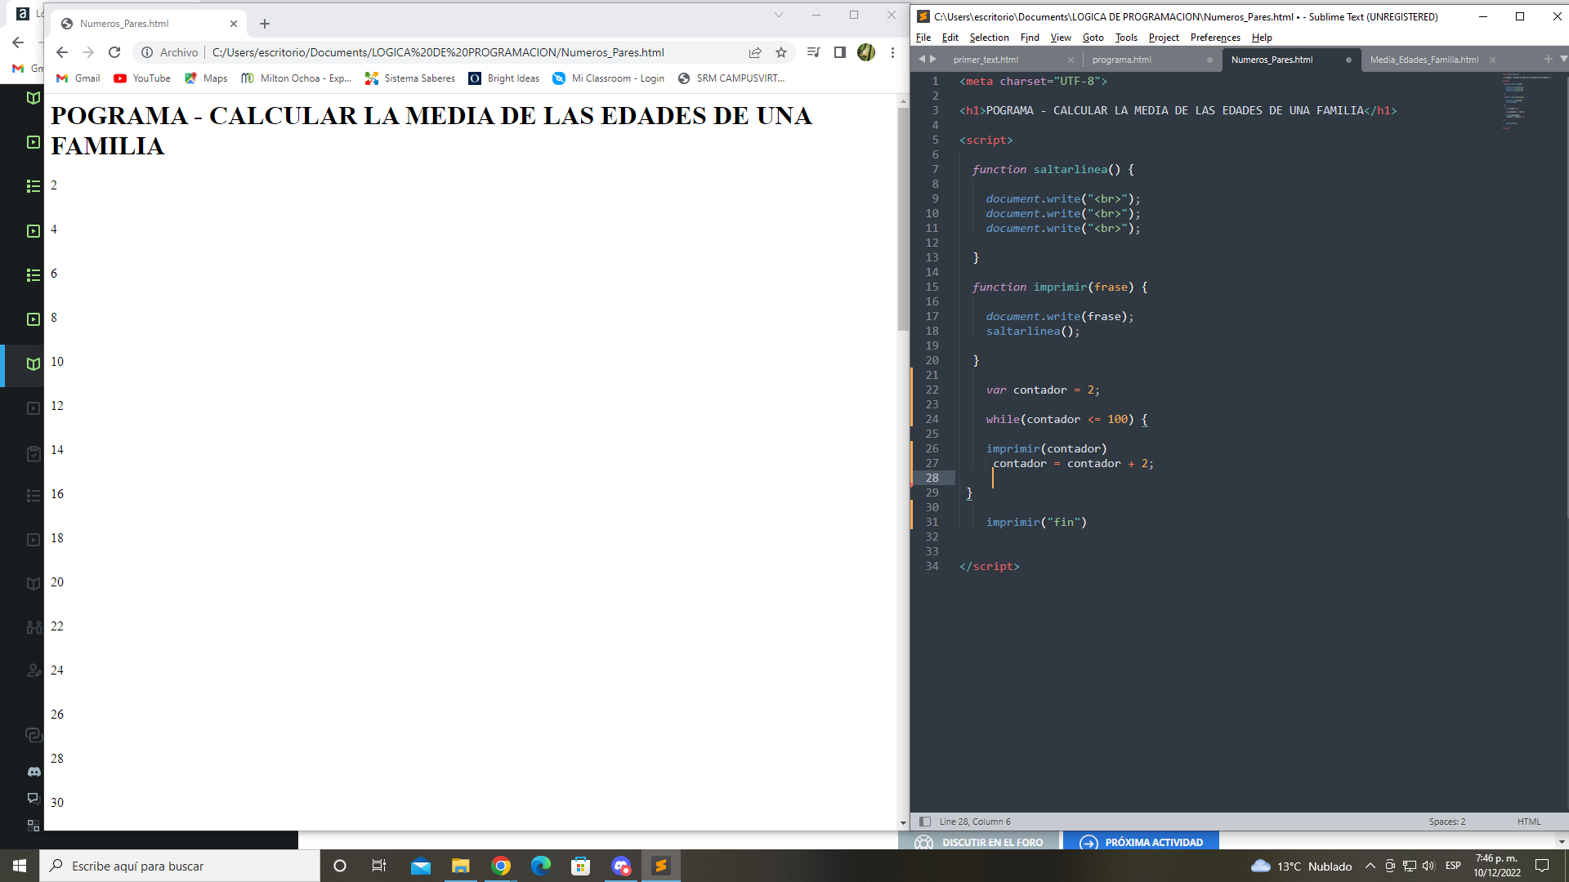Viewport: 1569px width, 882px height.
Task: Open Sublime tab list dropdown arrow
Action: coord(1563,59)
